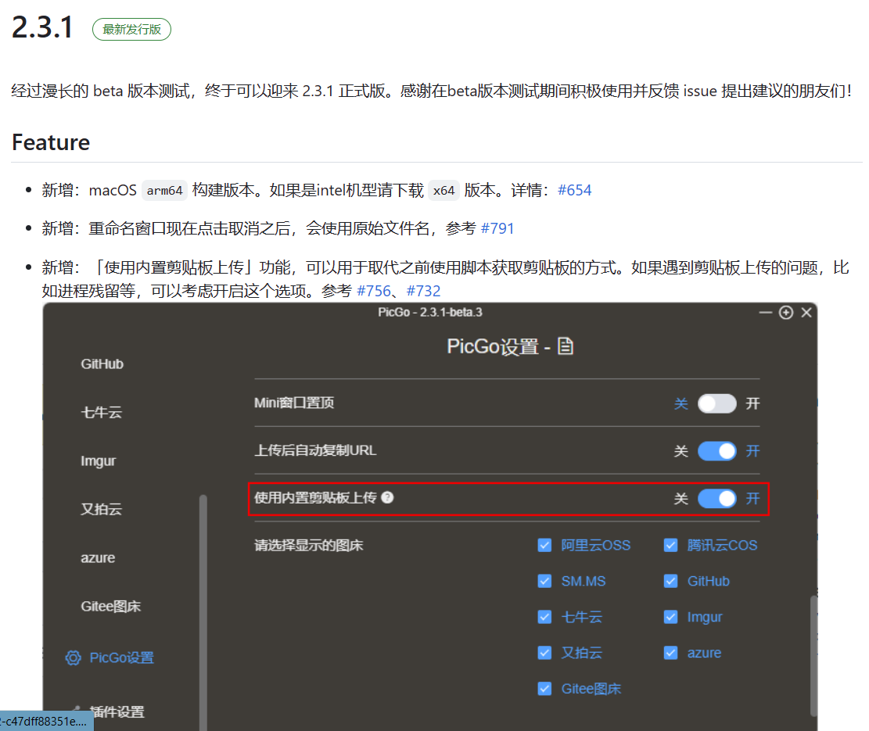Open issue link #654
The image size is (869, 731).
pyautogui.click(x=575, y=190)
